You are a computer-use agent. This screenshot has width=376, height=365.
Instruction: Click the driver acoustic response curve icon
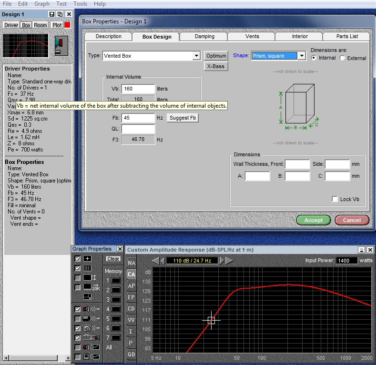(91, 347)
